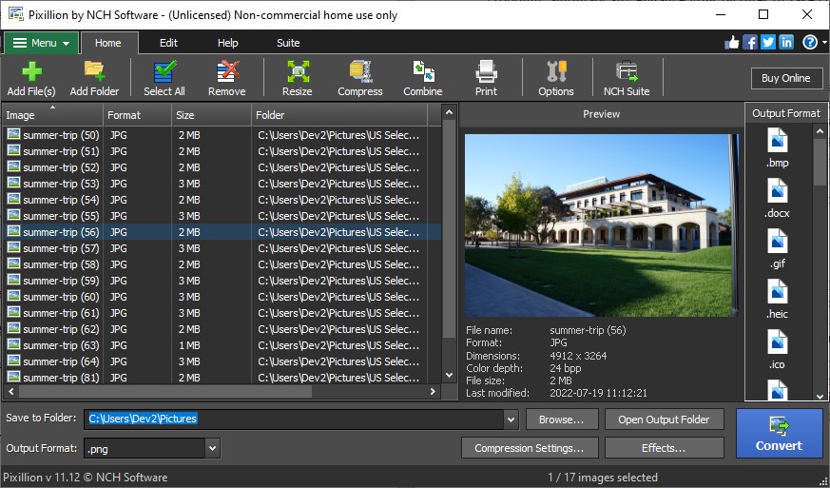
Task: Click the file icon of summer-trip (64)
Action: click(x=13, y=361)
